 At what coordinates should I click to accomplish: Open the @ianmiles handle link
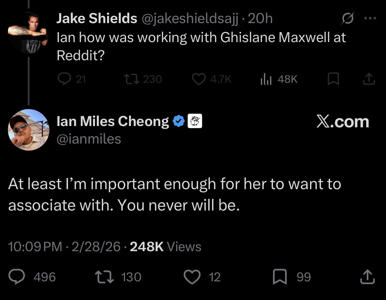point(89,139)
